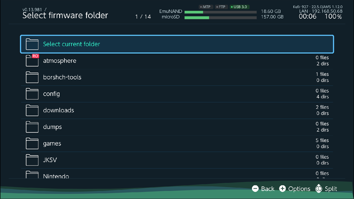Toggle the MTP connection indicator
The image size is (354, 199).
(206, 7)
